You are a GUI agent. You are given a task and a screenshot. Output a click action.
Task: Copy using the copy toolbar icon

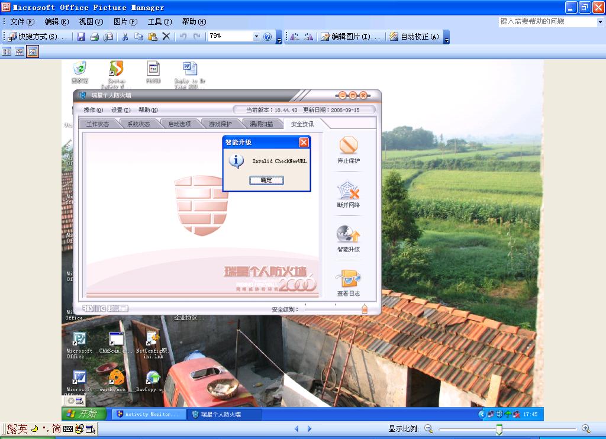coord(138,37)
